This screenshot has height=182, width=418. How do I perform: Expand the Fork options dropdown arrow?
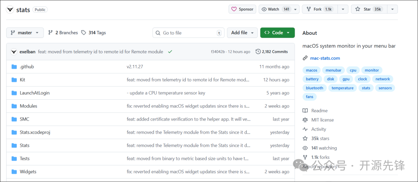(343, 9)
